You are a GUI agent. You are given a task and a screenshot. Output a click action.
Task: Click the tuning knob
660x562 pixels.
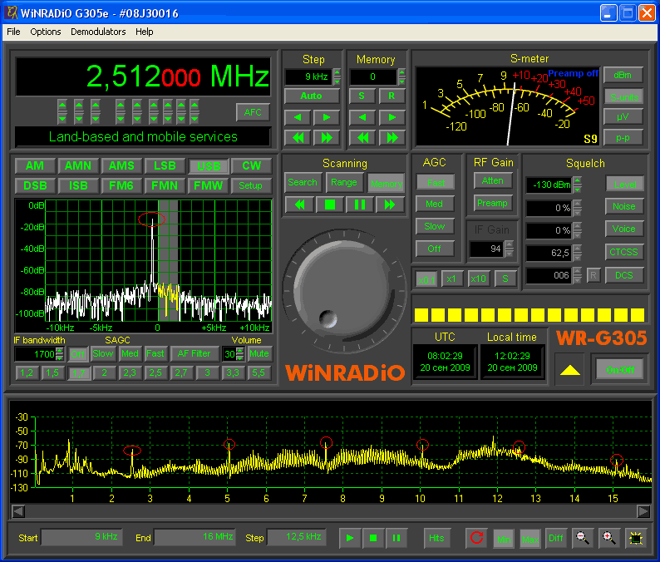[x=344, y=291]
